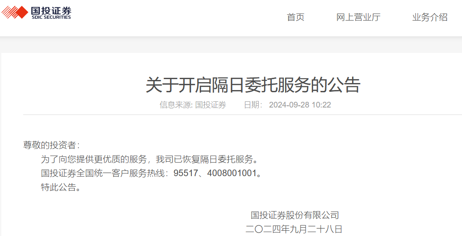The width and height of the screenshot is (462, 236).
Task: Click the title 关于开启隔日委托服务的公告
Action: click(253, 85)
